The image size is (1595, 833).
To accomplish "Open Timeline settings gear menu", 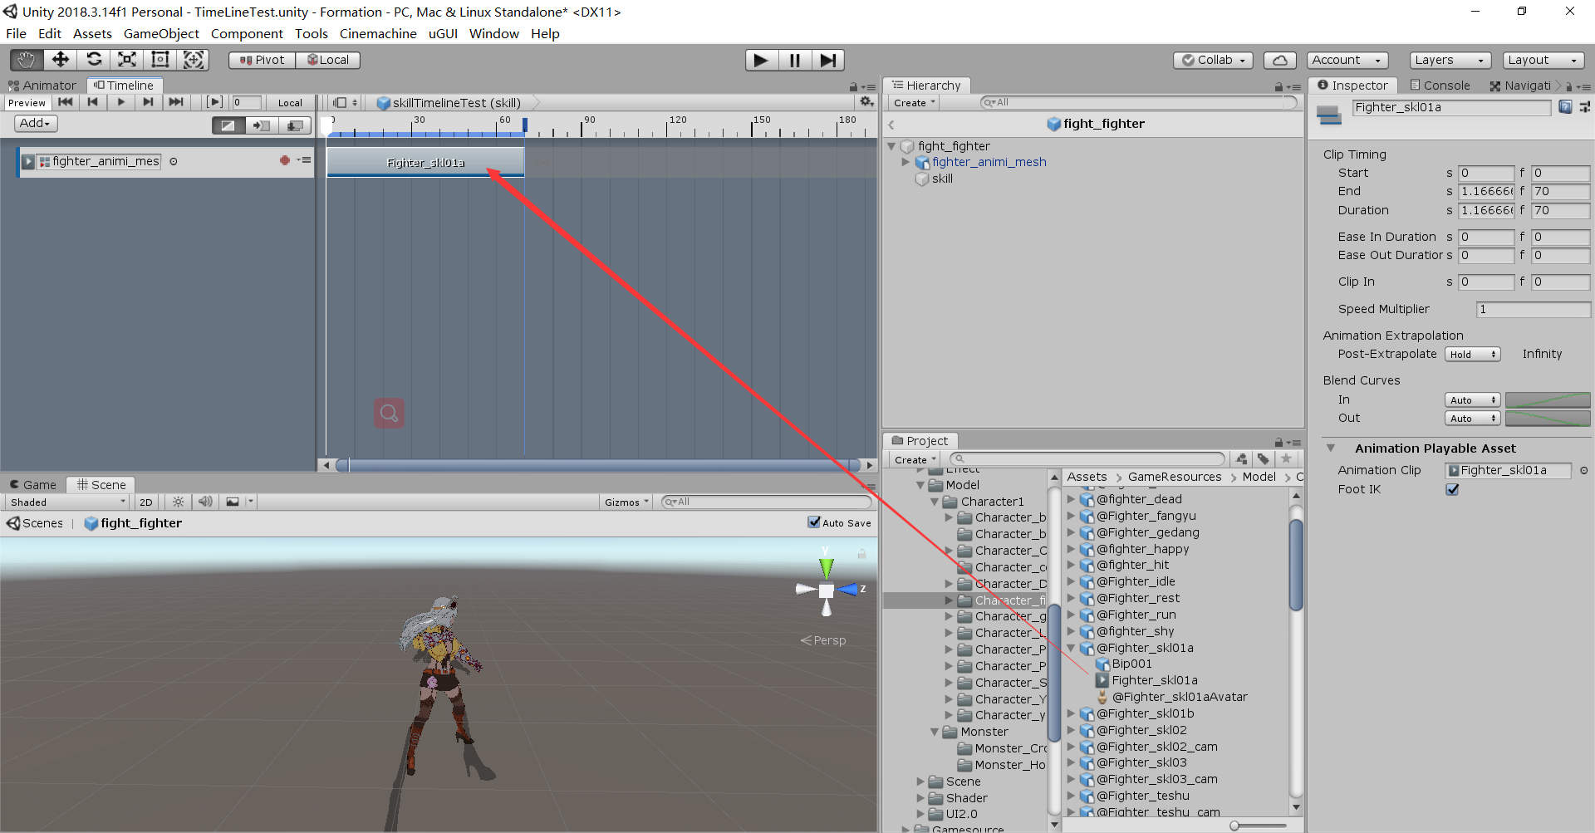I will [x=866, y=102].
